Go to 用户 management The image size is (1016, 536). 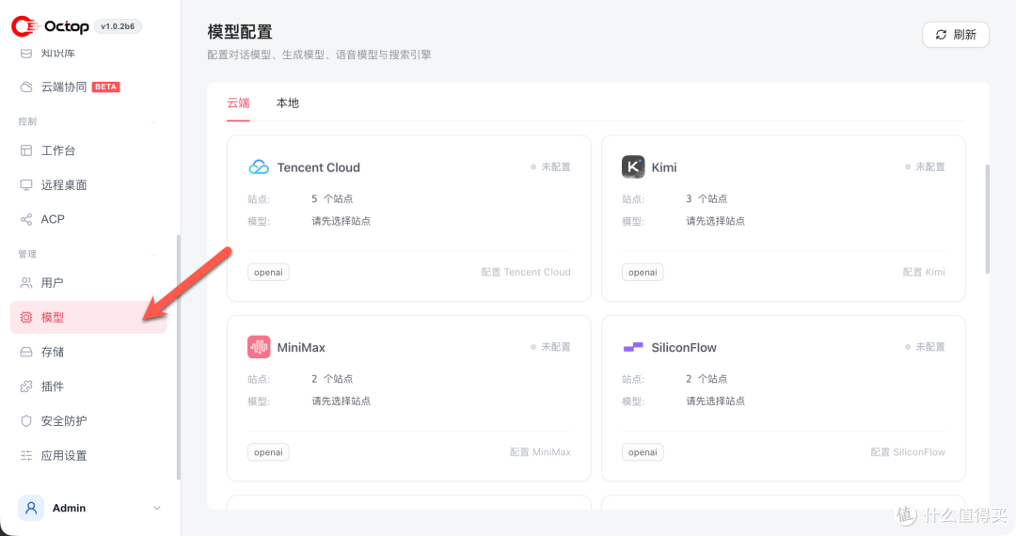(88, 283)
